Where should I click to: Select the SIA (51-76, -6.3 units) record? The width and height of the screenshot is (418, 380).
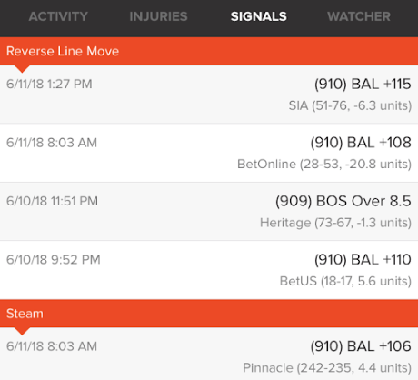click(350, 105)
